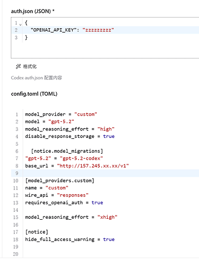The height and width of the screenshot is (266, 199).
Task: Click the Codex auth.json 配置内容 hint text
Action: click(x=37, y=78)
